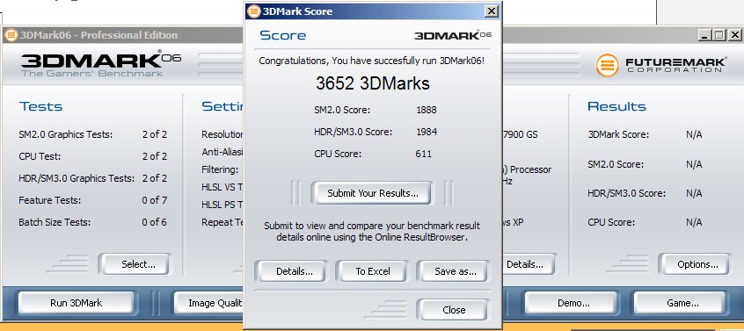
Task: Maximize the 3DMark06 main window
Action: [719, 34]
